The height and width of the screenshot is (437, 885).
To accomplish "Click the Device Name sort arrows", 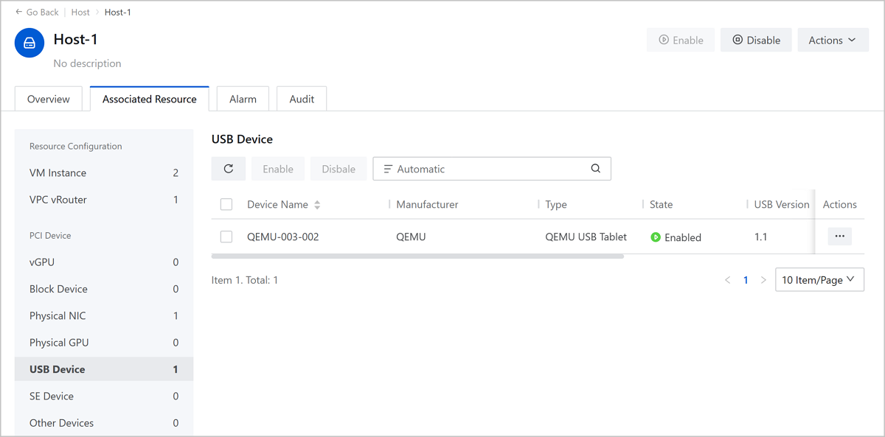I will [317, 205].
